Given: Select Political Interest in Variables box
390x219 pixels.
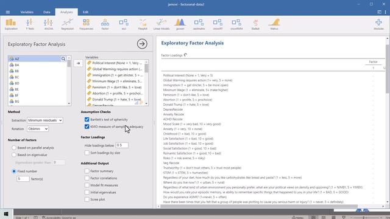Looking at the screenshot, I should (115, 63).
